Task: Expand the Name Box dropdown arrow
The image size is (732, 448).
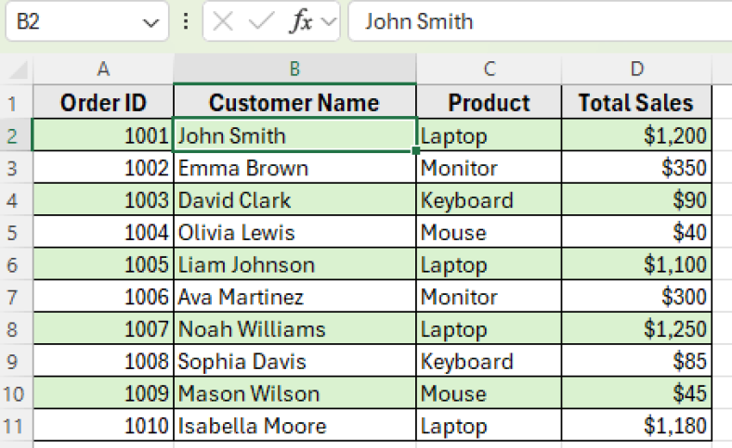Action: 150,22
